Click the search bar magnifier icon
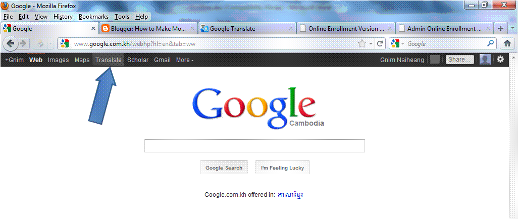 [x=491, y=43]
